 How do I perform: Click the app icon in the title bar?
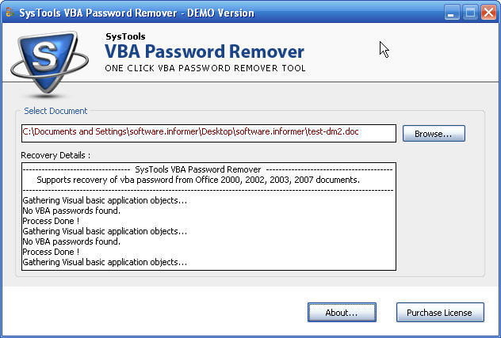pos(10,13)
